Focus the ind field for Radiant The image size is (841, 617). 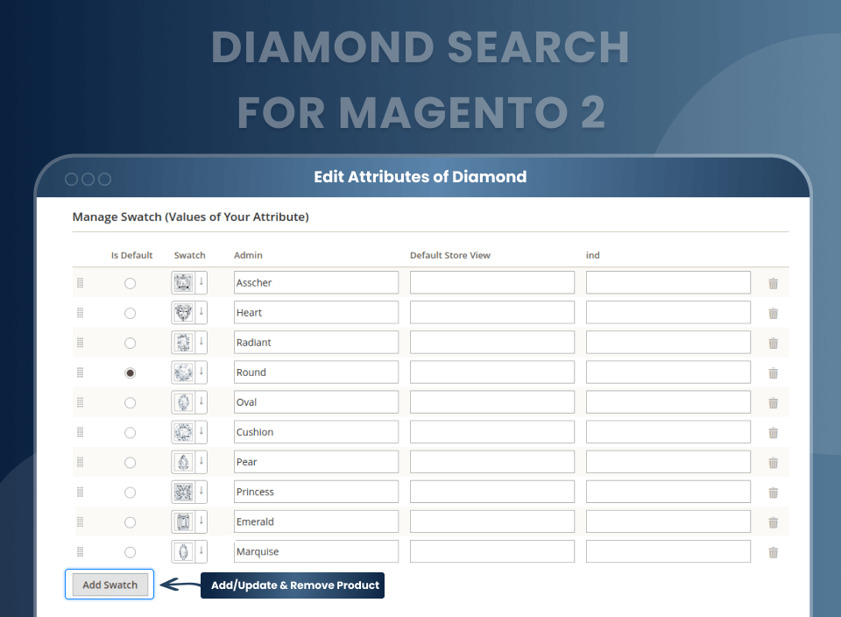coord(668,343)
